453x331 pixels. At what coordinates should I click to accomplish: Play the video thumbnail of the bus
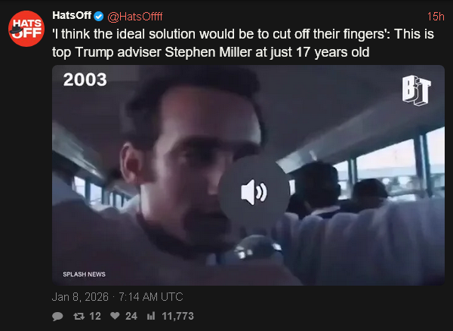(248, 175)
